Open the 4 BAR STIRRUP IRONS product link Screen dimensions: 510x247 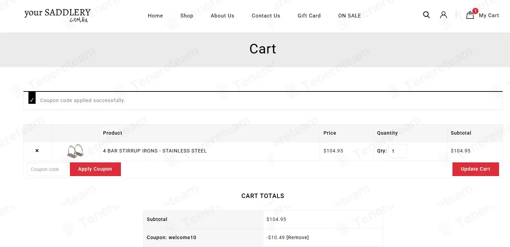pyautogui.click(x=155, y=151)
